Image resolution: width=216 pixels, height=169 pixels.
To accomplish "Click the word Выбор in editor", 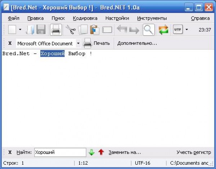I will (x=77, y=53).
